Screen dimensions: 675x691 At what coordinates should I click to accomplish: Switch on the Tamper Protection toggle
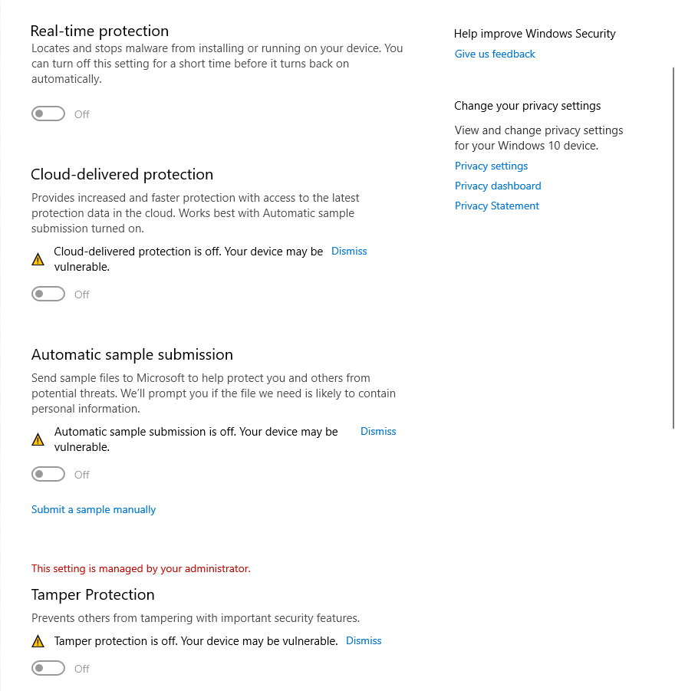click(48, 669)
